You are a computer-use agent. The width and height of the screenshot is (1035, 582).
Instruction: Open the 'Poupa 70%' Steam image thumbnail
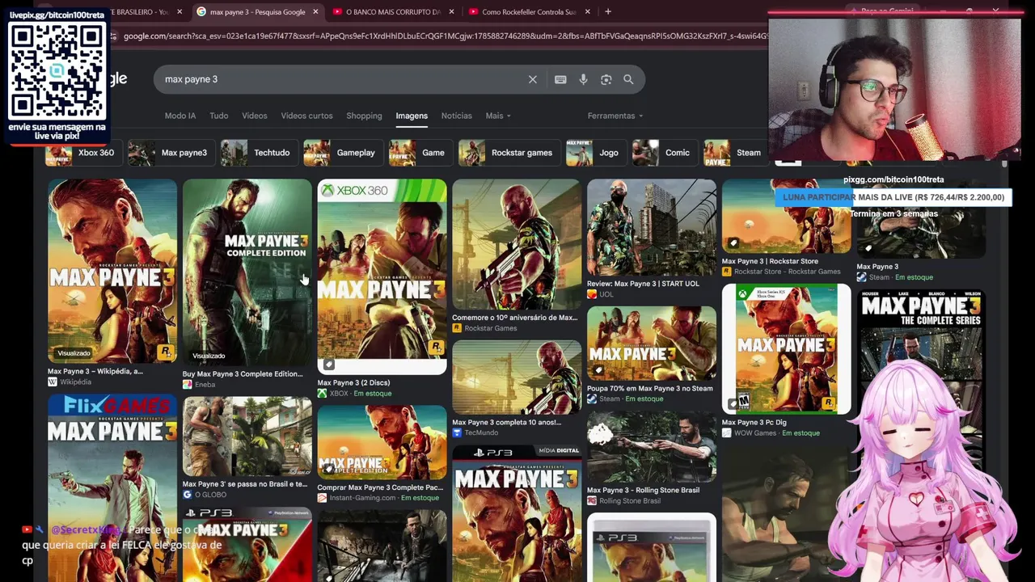point(652,344)
